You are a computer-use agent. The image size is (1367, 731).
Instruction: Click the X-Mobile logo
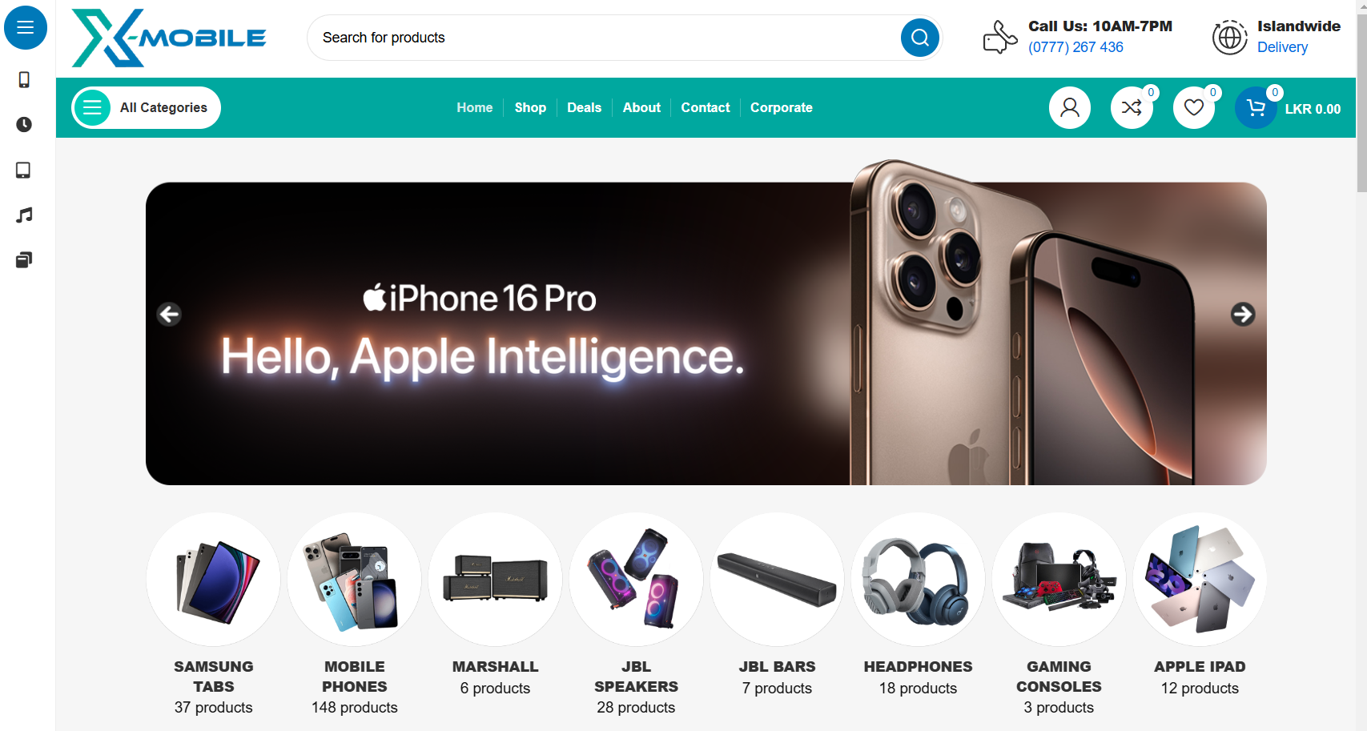click(169, 38)
